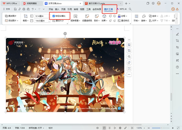Click the rotation handle above the picture
This screenshot has height=130, width=182.
click(65, 34)
